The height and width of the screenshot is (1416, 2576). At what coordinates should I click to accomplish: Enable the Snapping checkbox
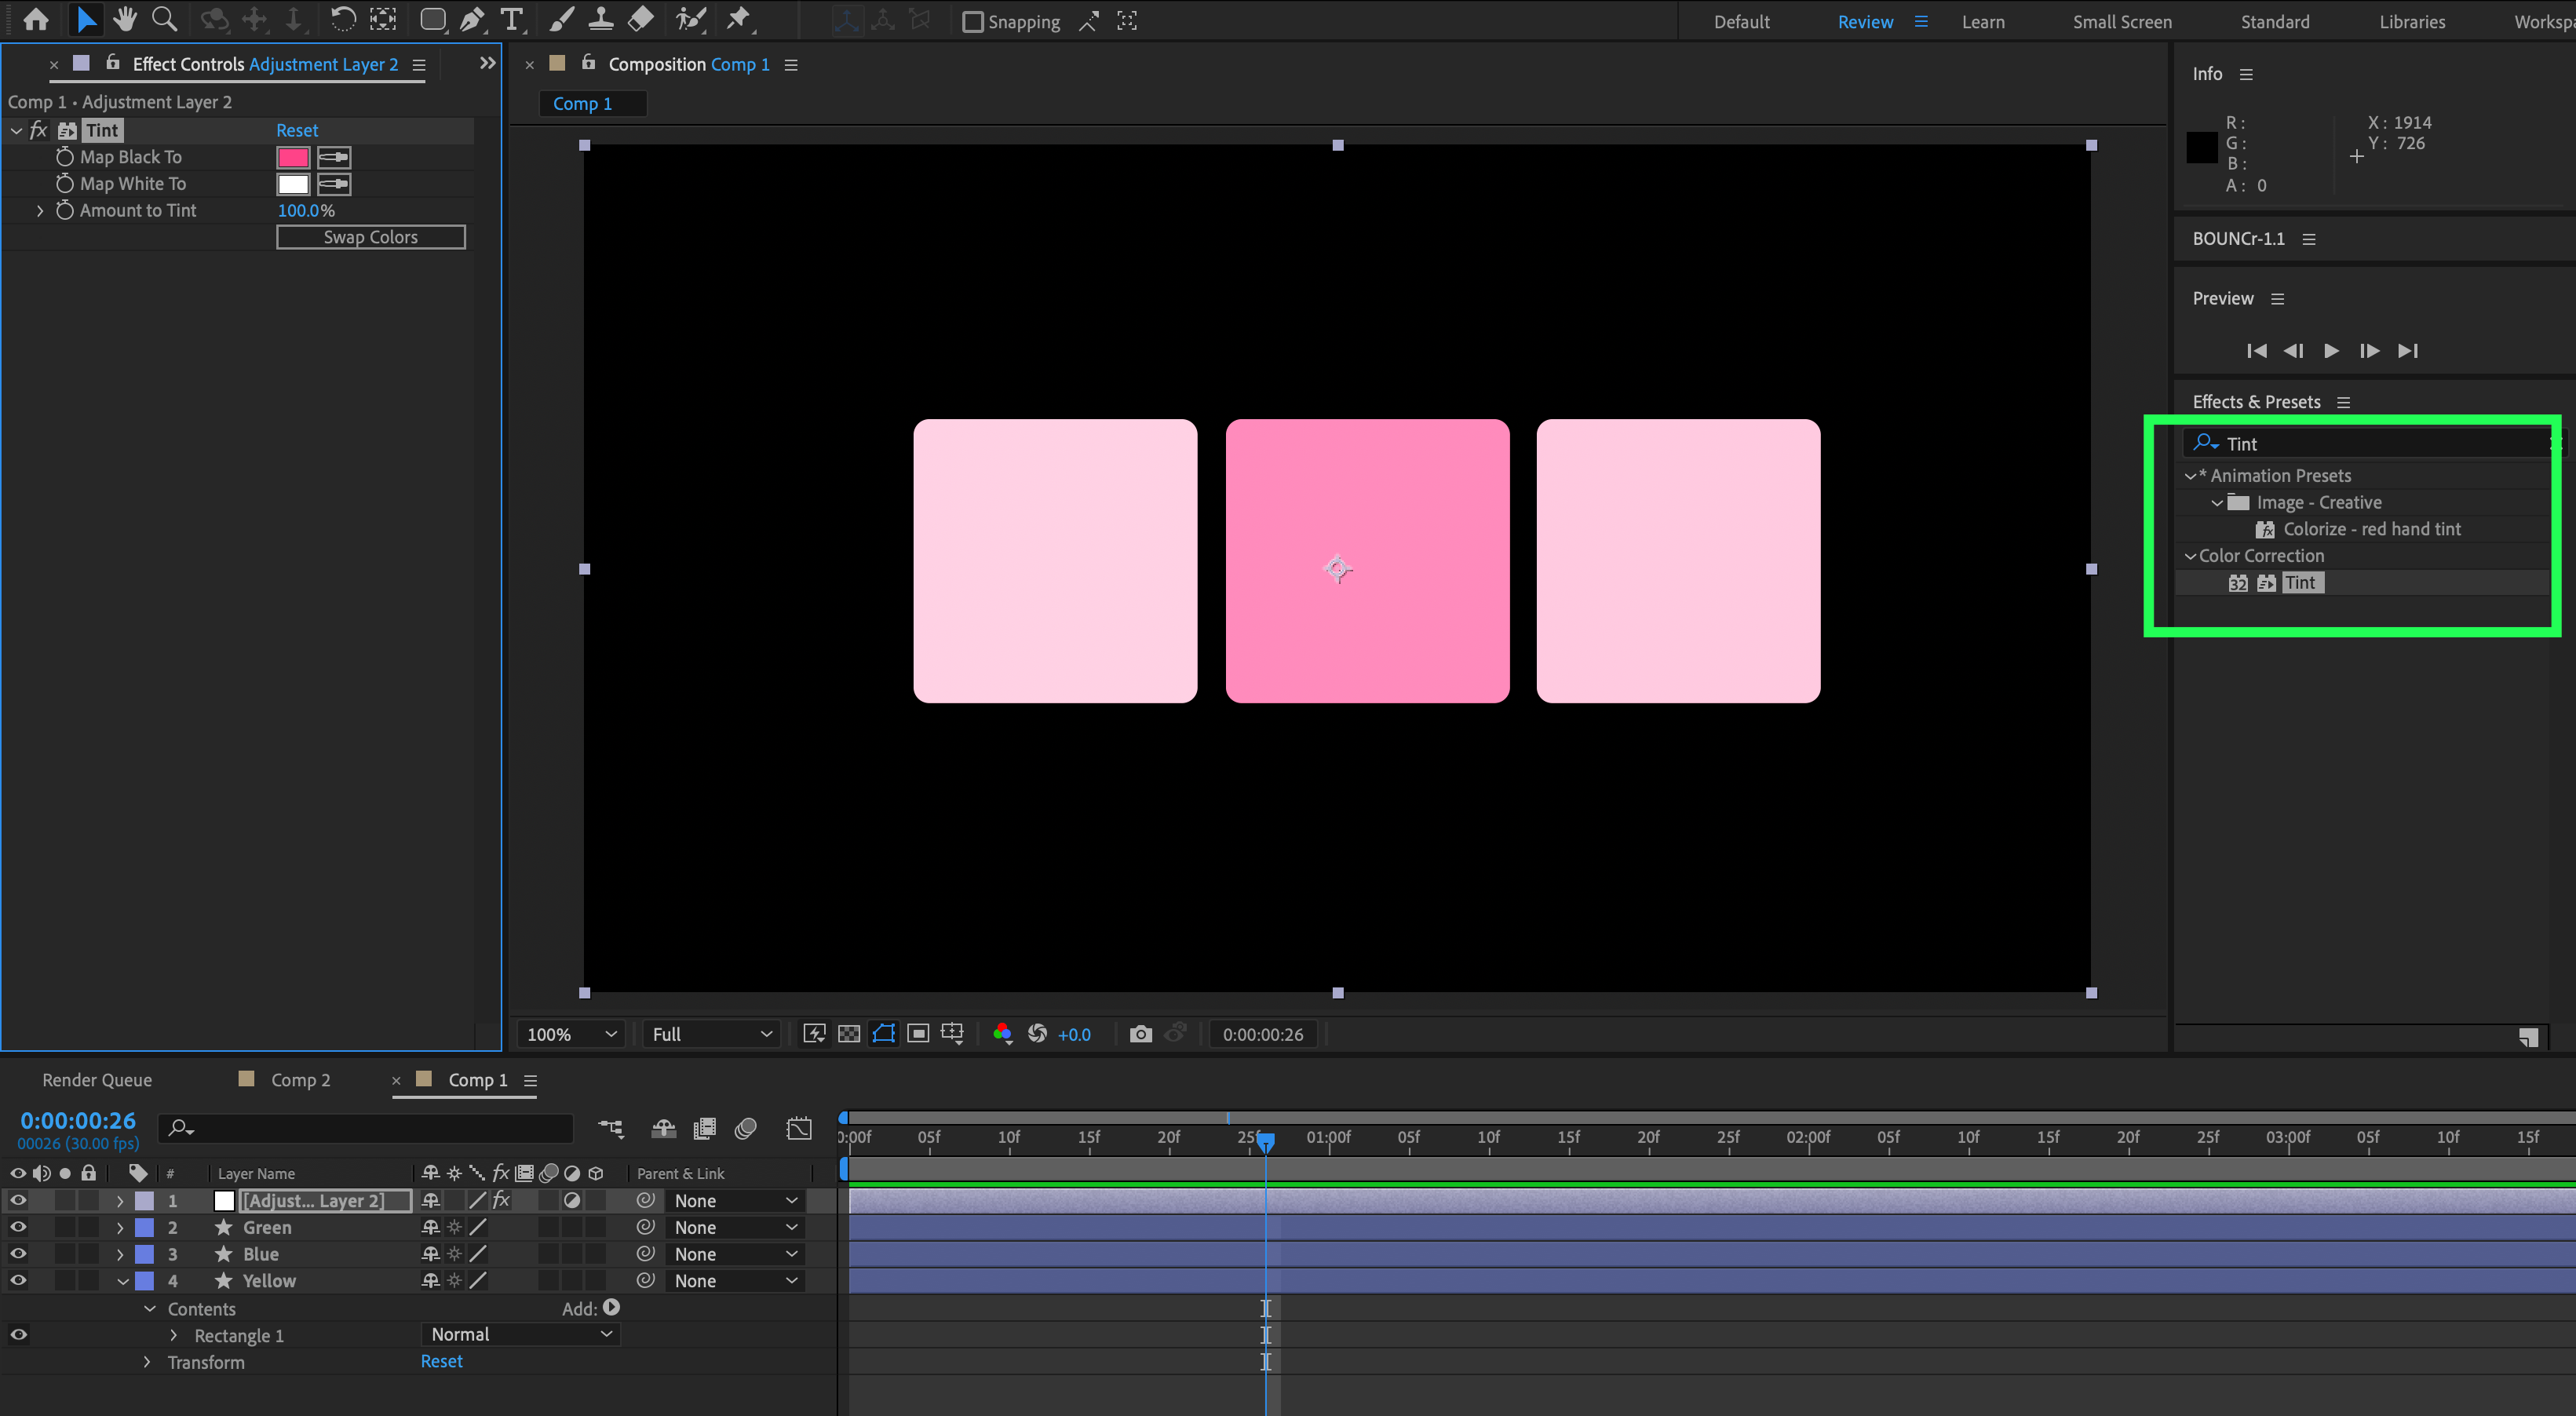(972, 22)
